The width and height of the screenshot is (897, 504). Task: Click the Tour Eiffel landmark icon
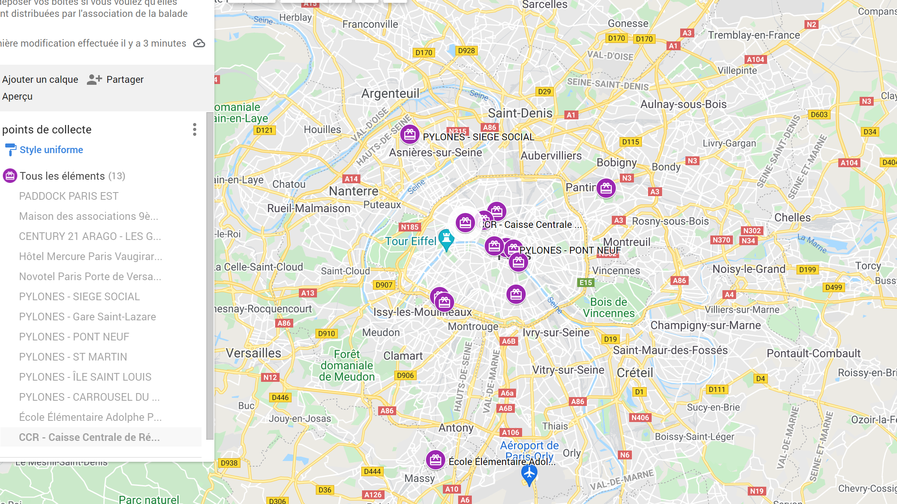tap(446, 240)
